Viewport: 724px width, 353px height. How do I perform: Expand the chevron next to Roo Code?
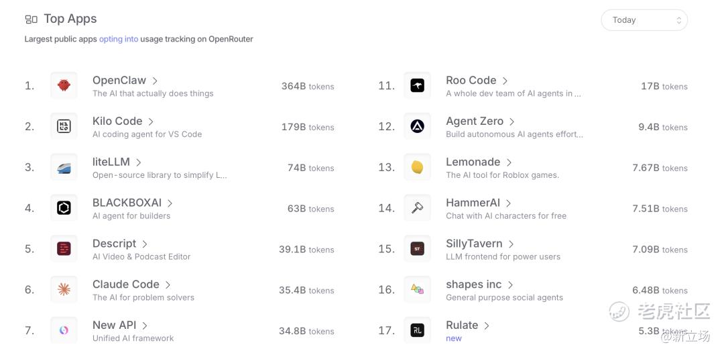505,81
